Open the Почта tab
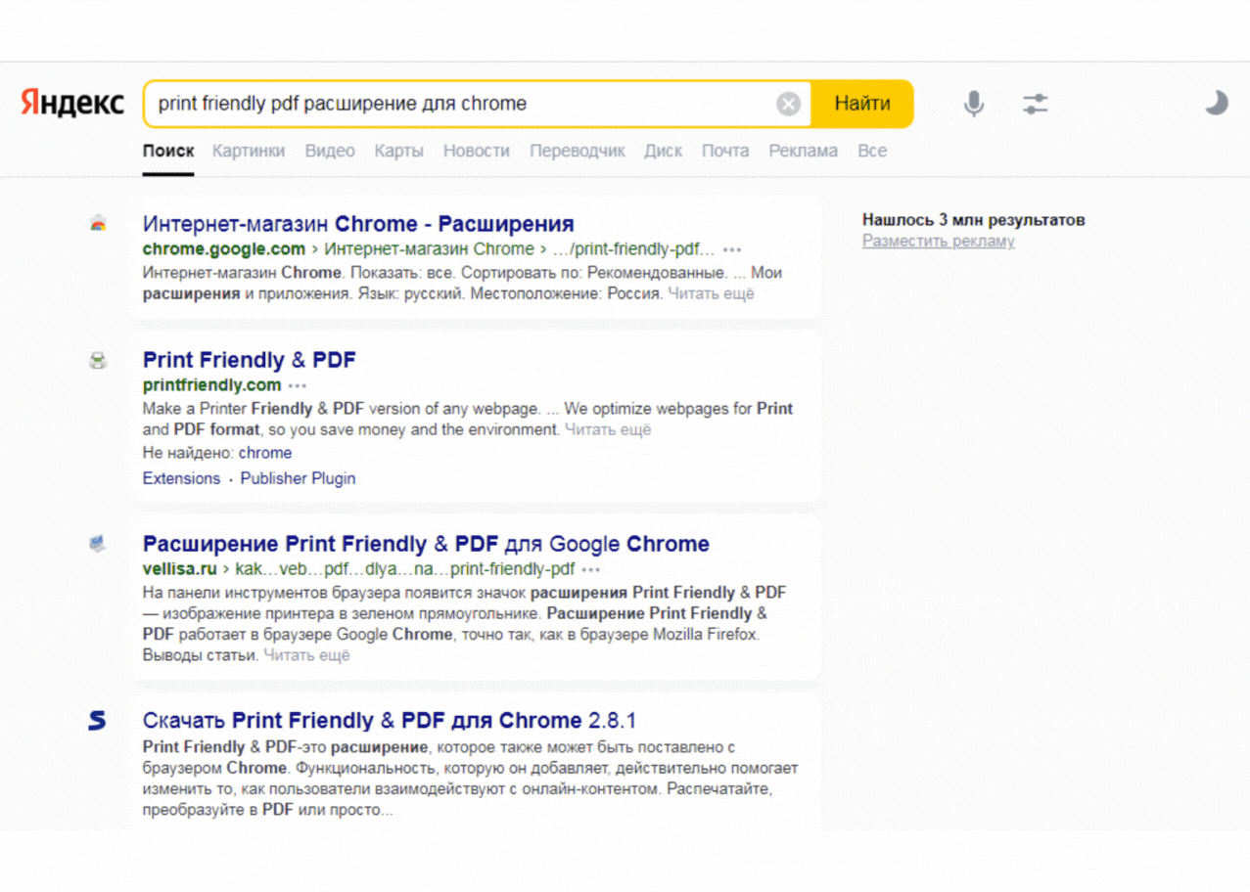The image size is (1250, 892). tap(725, 151)
